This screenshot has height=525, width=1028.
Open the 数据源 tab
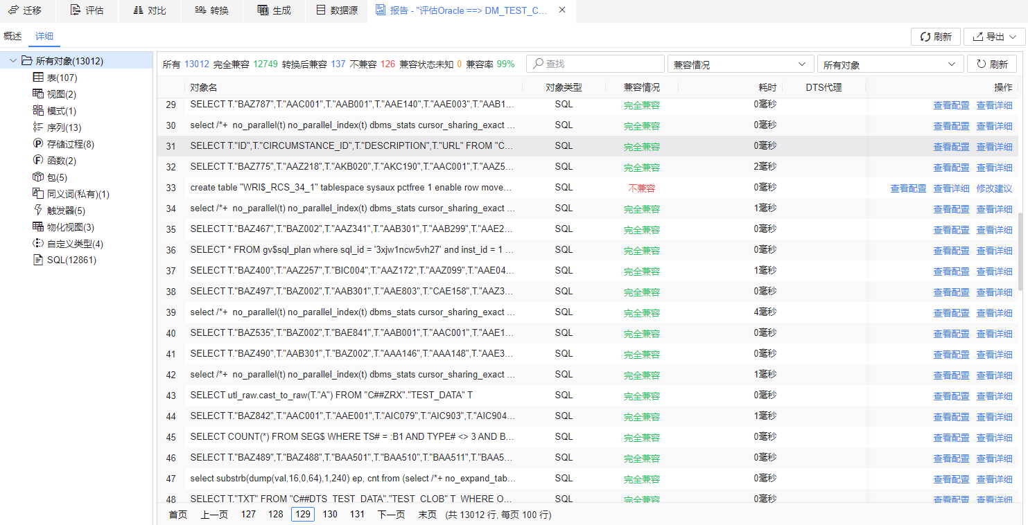(x=336, y=10)
